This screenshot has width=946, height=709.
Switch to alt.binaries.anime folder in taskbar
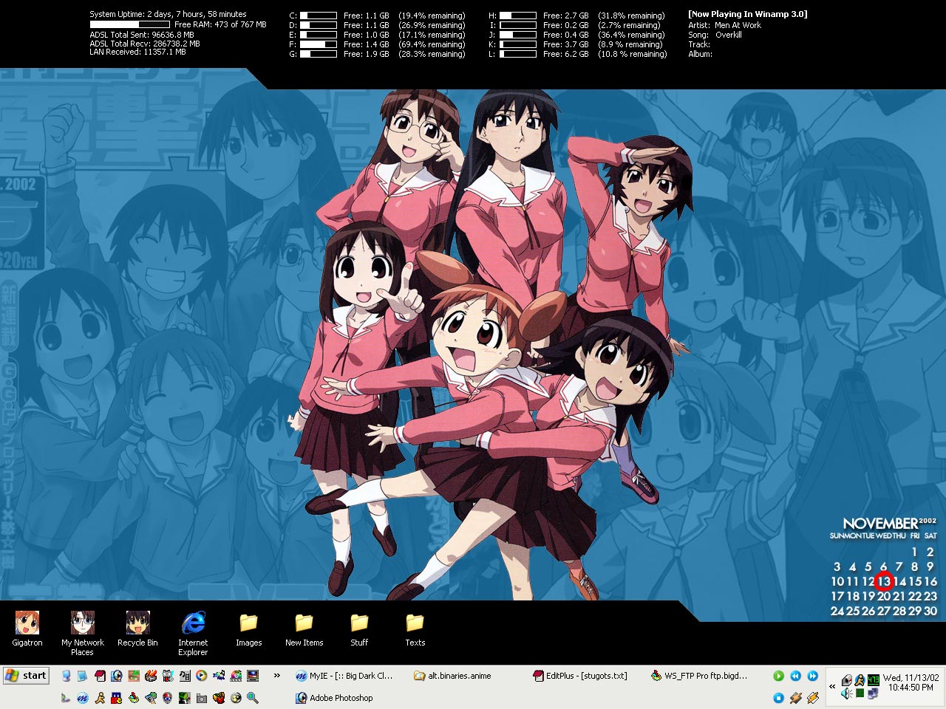(x=452, y=676)
